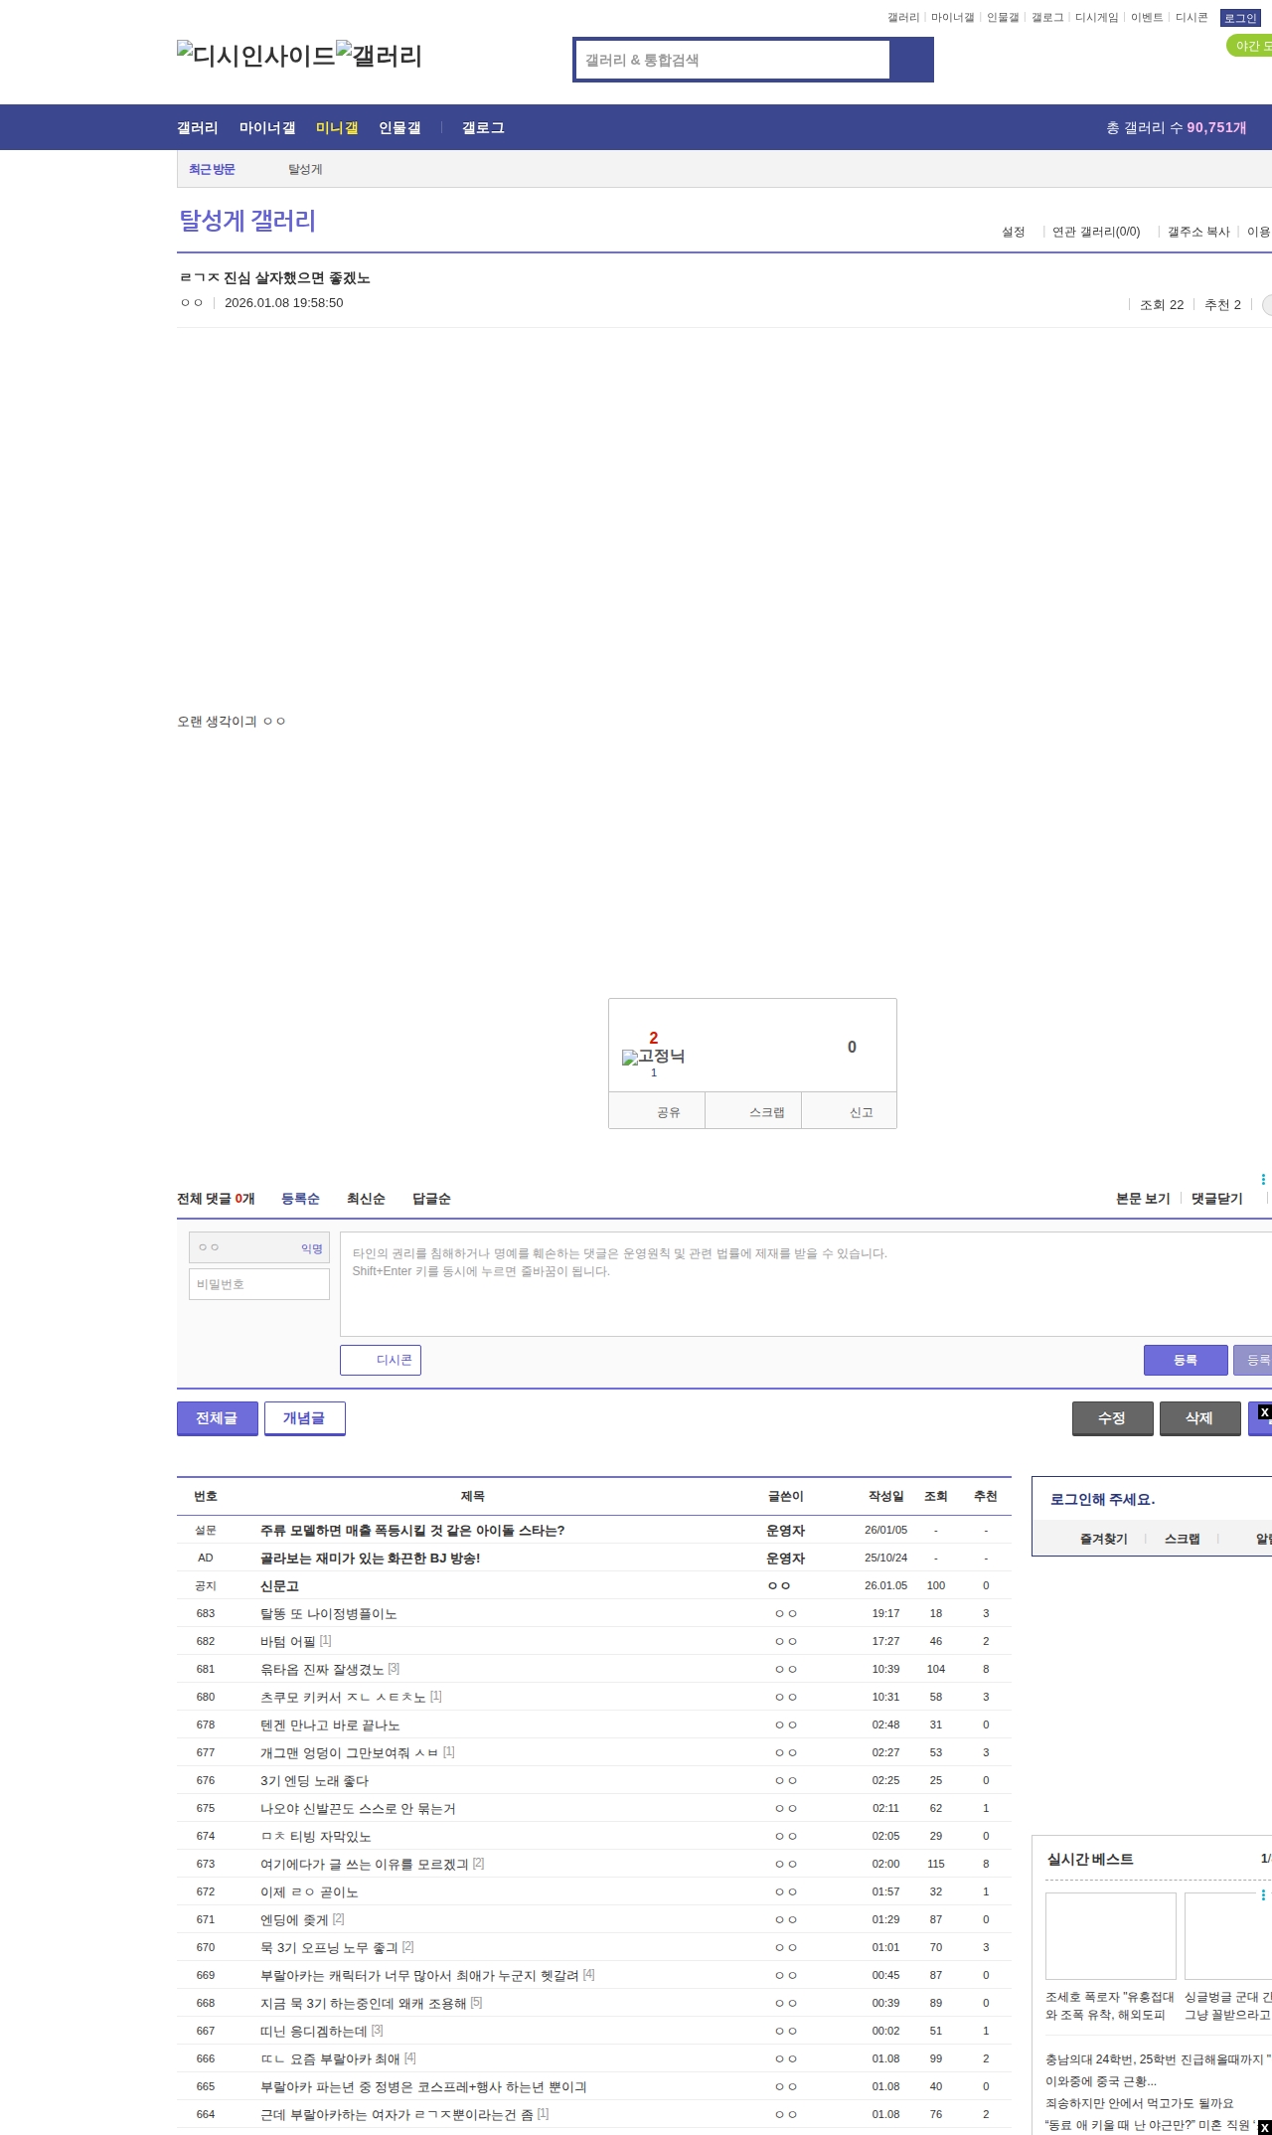Toggle the 익명 label in the nickname box
The width and height of the screenshot is (1272, 2135).
tap(311, 1248)
